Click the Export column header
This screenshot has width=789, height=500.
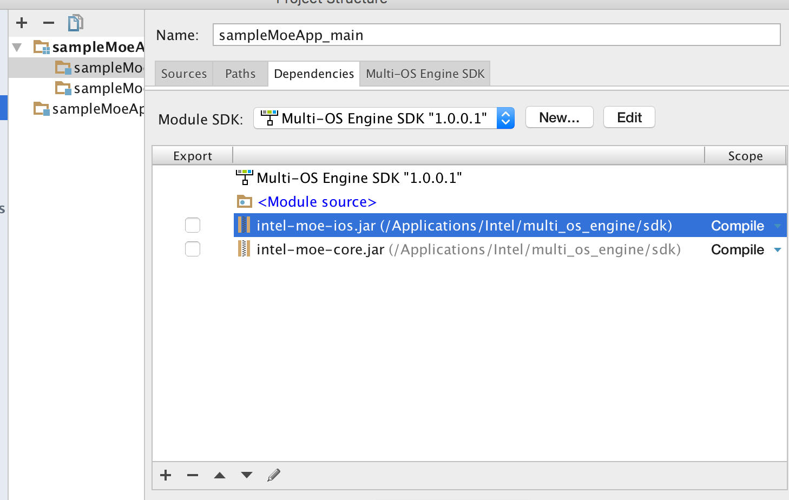pos(193,156)
